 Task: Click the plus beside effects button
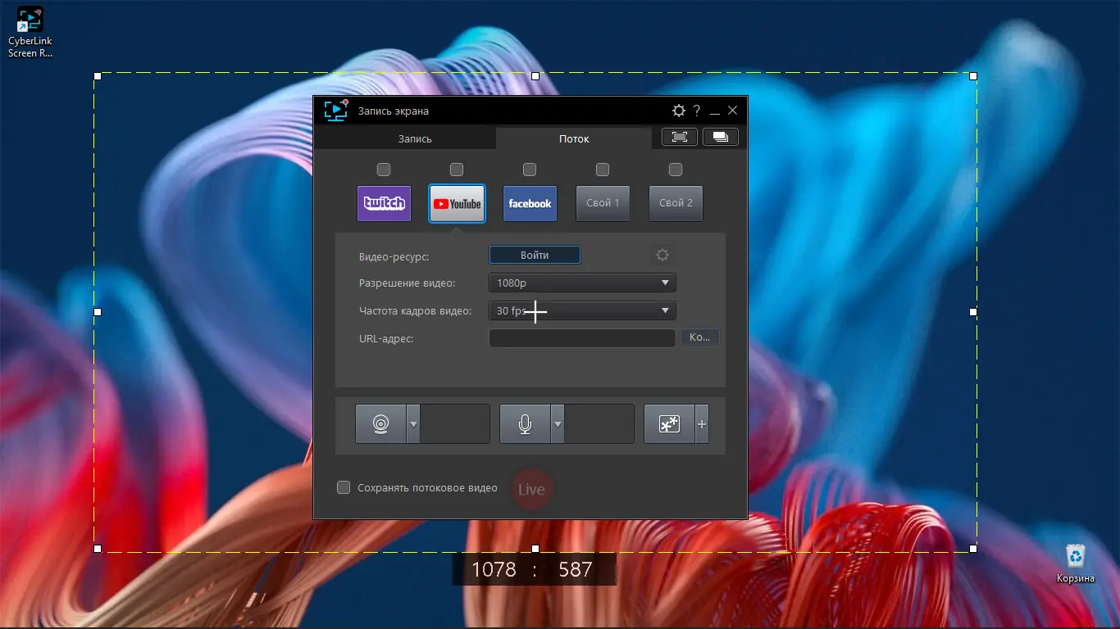(702, 424)
